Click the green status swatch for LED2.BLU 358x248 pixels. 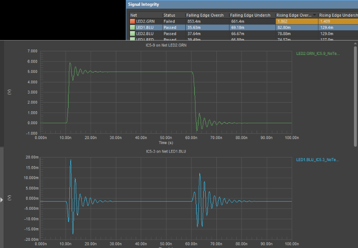point(133,34)
